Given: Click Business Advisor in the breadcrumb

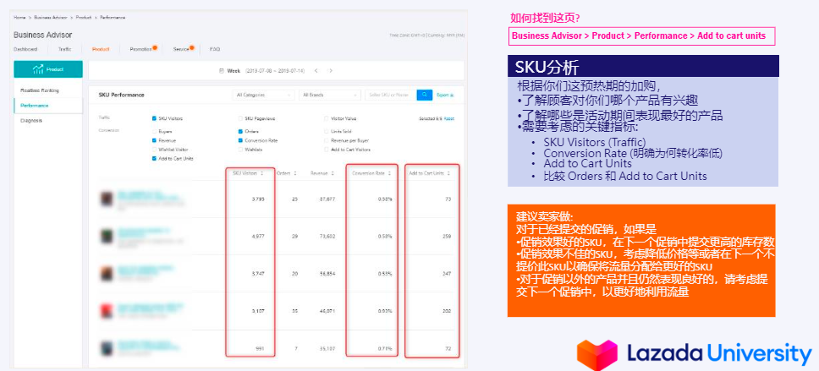Looking at the screenshot, I should pyautogui.click(x=51, y=17).
